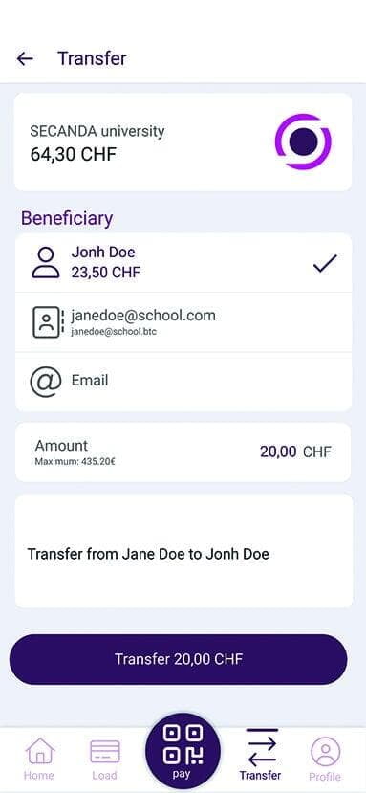
Task: Switch to the Transfer tab
Action: pos(261,755)
